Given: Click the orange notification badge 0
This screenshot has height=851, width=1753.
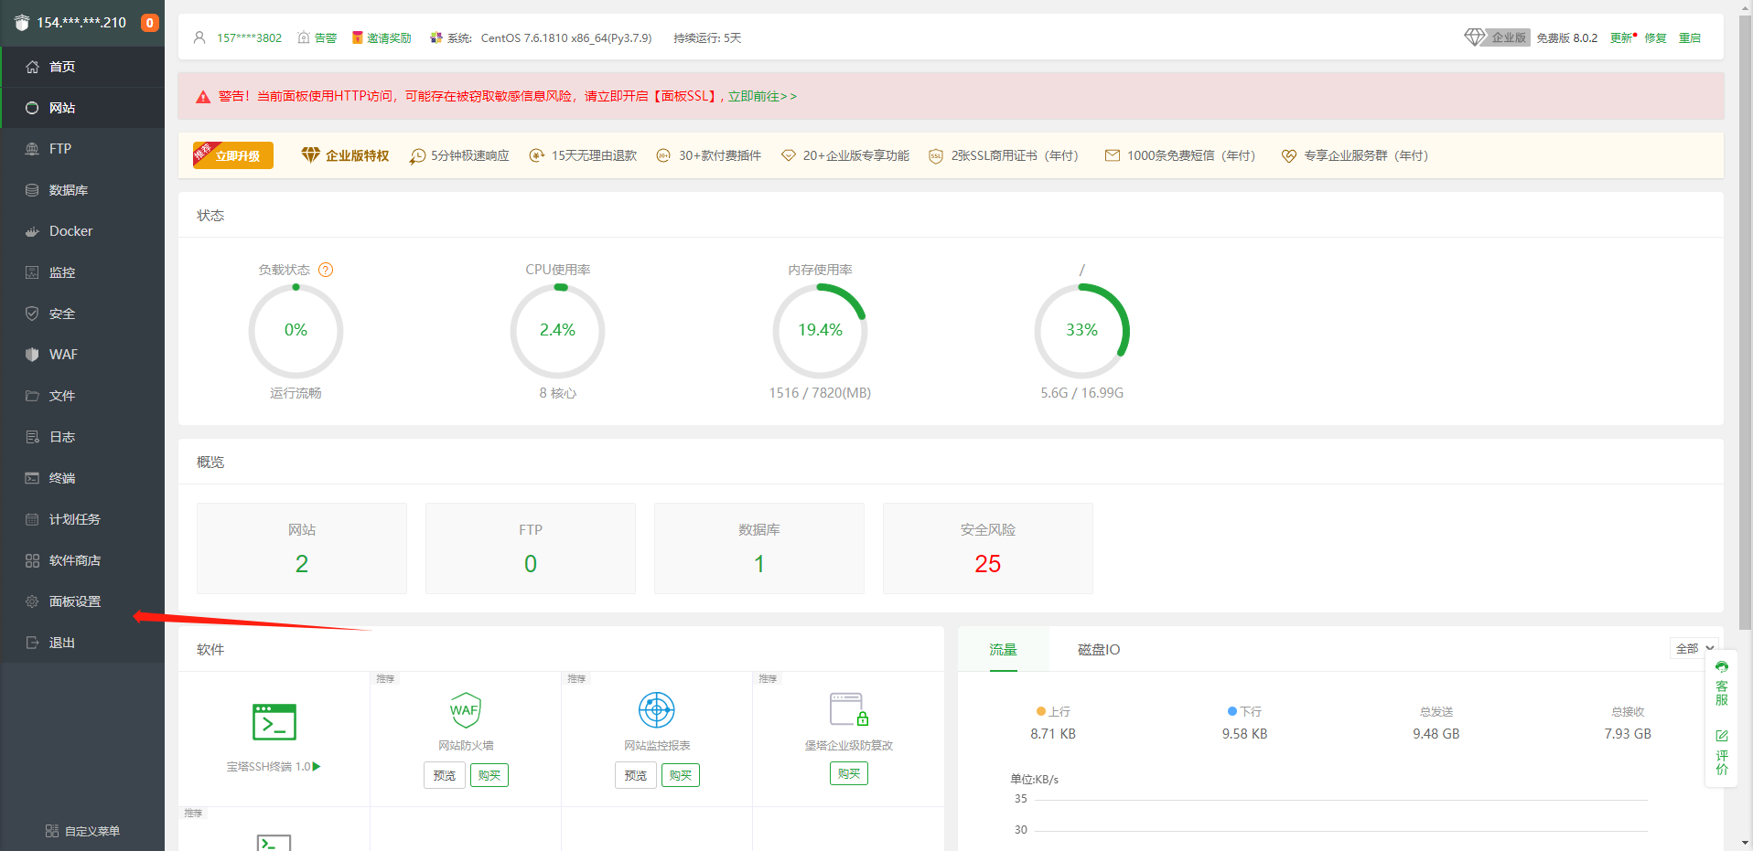Looking at the screenshot, I should 149,23.
